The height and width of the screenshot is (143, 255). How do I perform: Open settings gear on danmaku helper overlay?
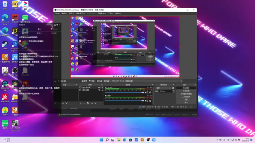[x=57, y=25]
